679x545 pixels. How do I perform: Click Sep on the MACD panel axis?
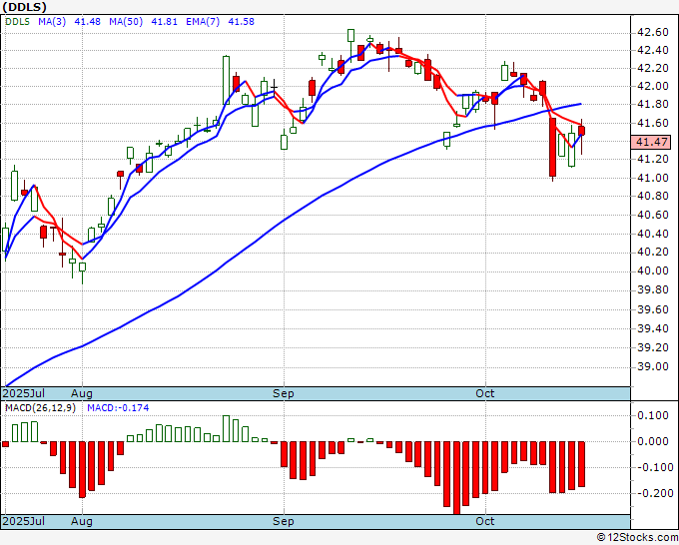284,521
